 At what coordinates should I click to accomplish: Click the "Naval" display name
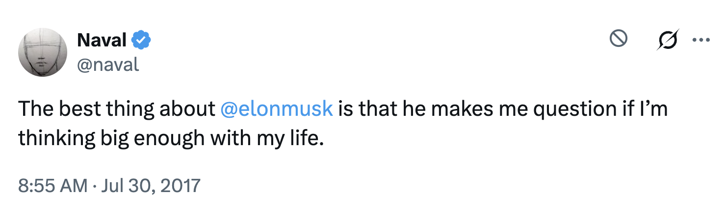(x=102, y=41)
